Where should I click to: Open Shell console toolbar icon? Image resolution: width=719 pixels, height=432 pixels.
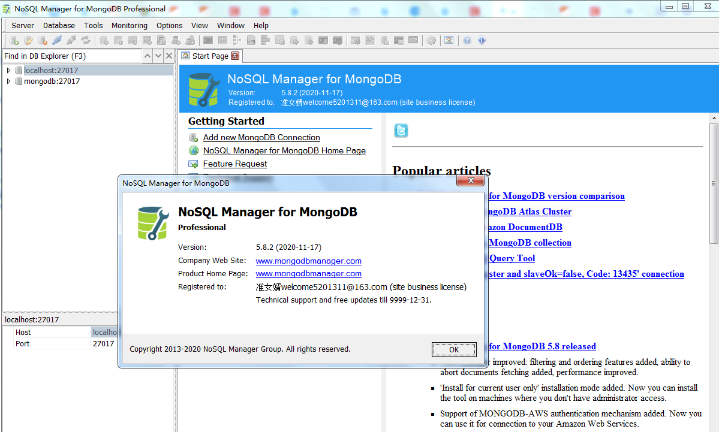pyautogui.click(x=208, y=41)
